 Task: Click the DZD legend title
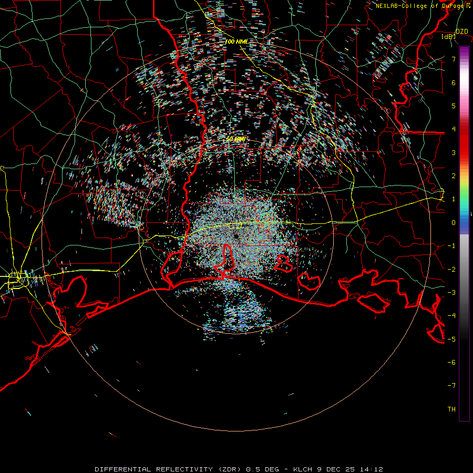[461, 32]
